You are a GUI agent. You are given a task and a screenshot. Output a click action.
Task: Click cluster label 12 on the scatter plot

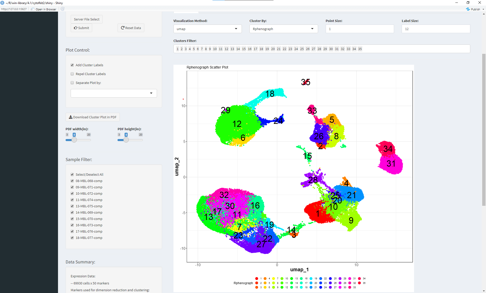click(x=237, y=124)
